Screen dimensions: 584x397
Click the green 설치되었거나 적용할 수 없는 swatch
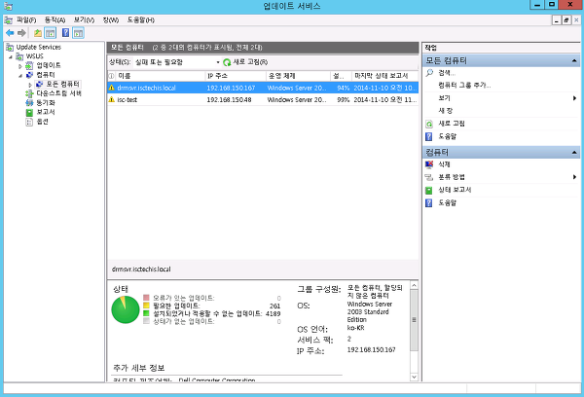[x=146, y=313]
